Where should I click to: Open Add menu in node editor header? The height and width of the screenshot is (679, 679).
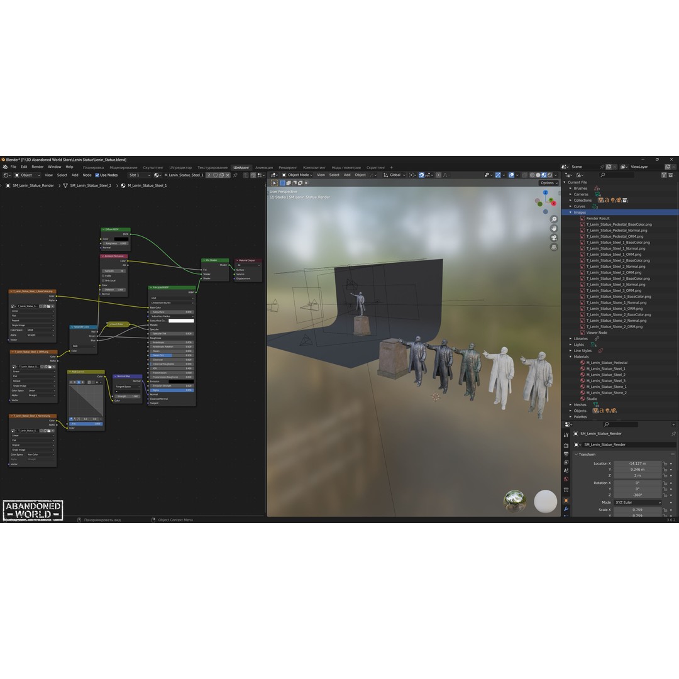click(x=75, y=175)
